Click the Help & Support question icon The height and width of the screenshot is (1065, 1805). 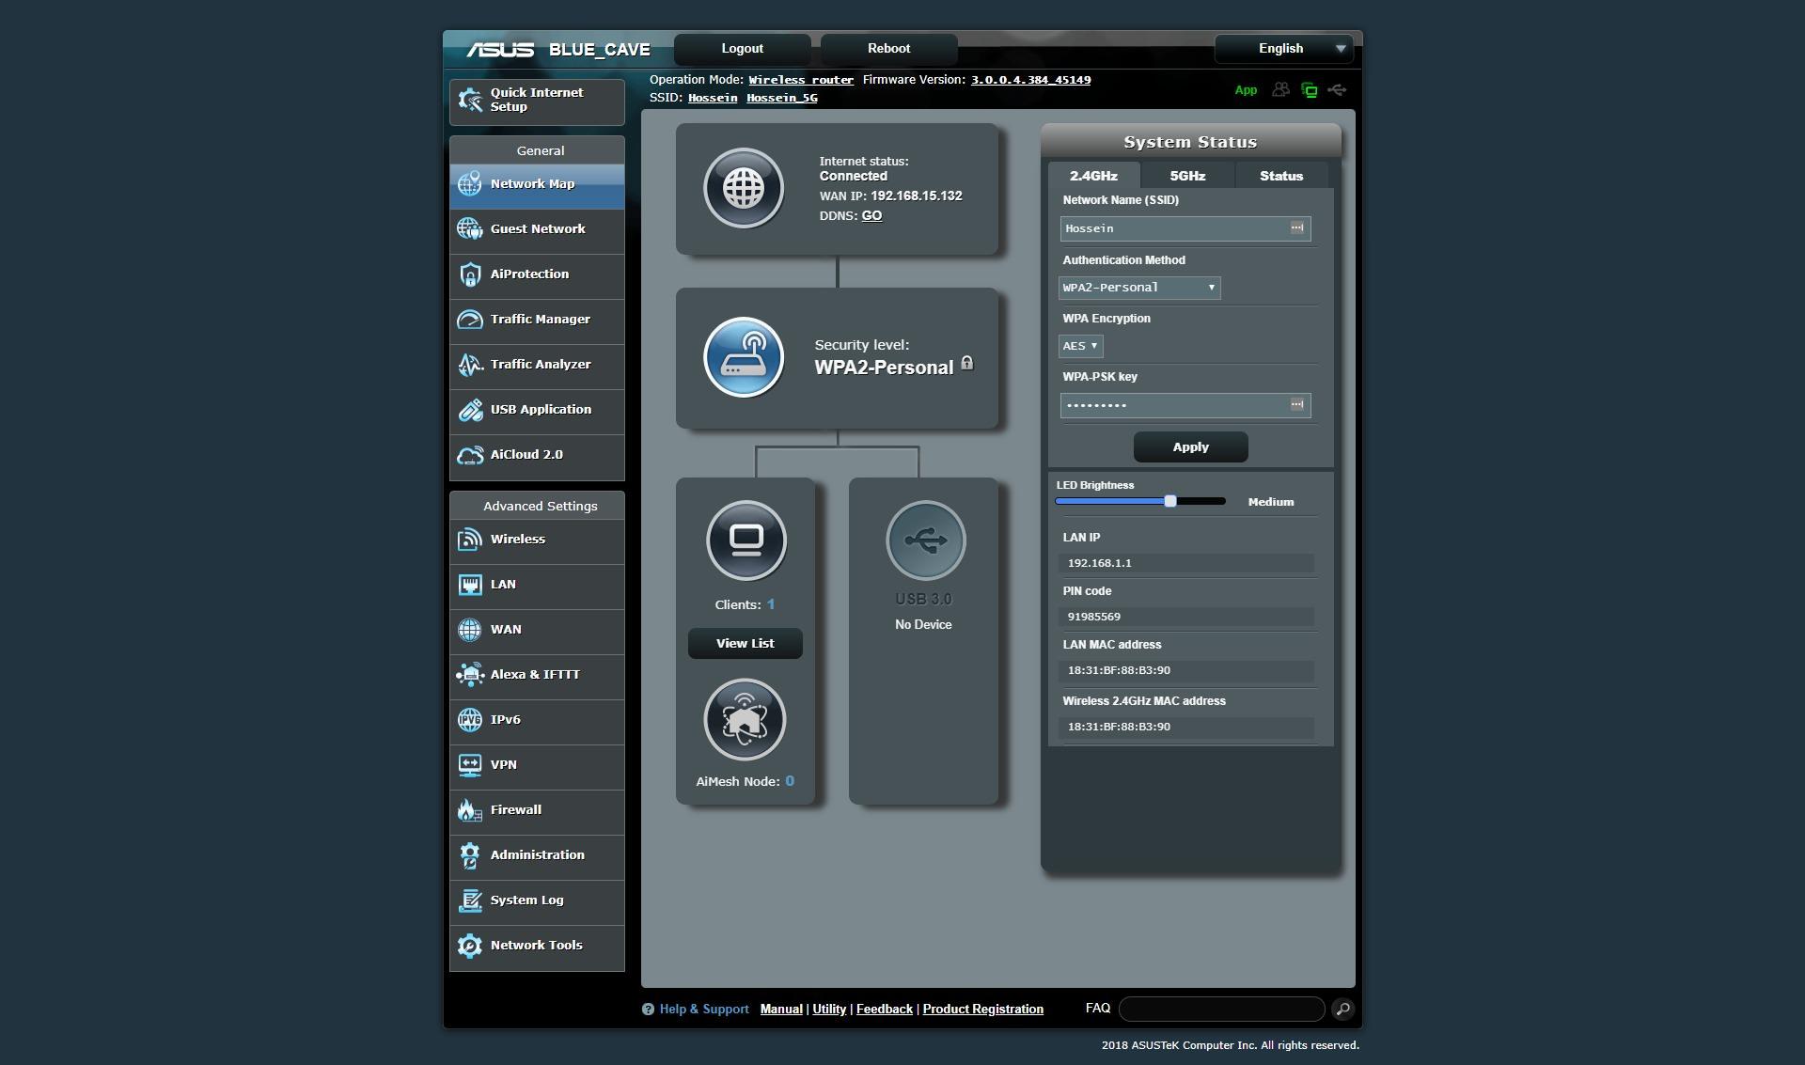(x=648, y=1009)
